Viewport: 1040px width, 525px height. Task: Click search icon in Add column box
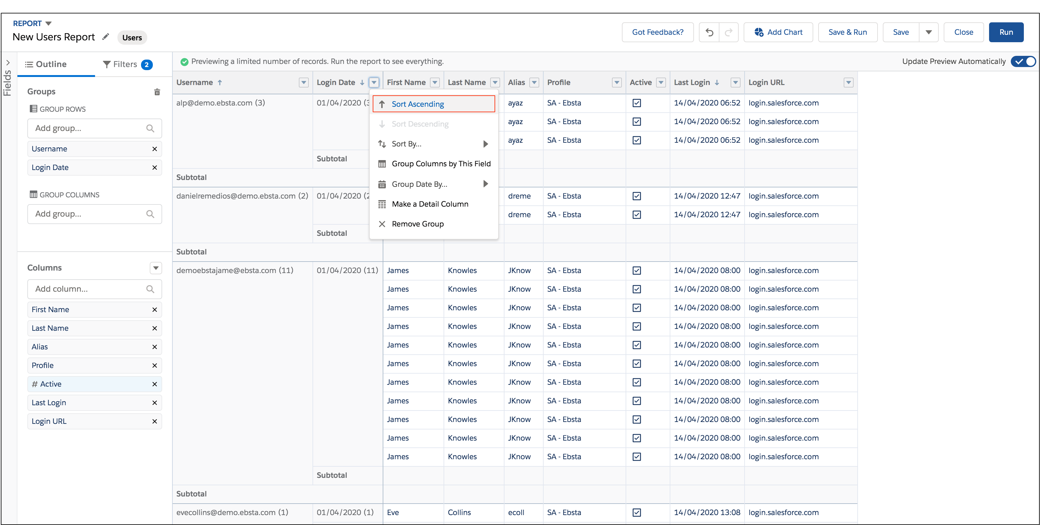(x=150, y=289)
